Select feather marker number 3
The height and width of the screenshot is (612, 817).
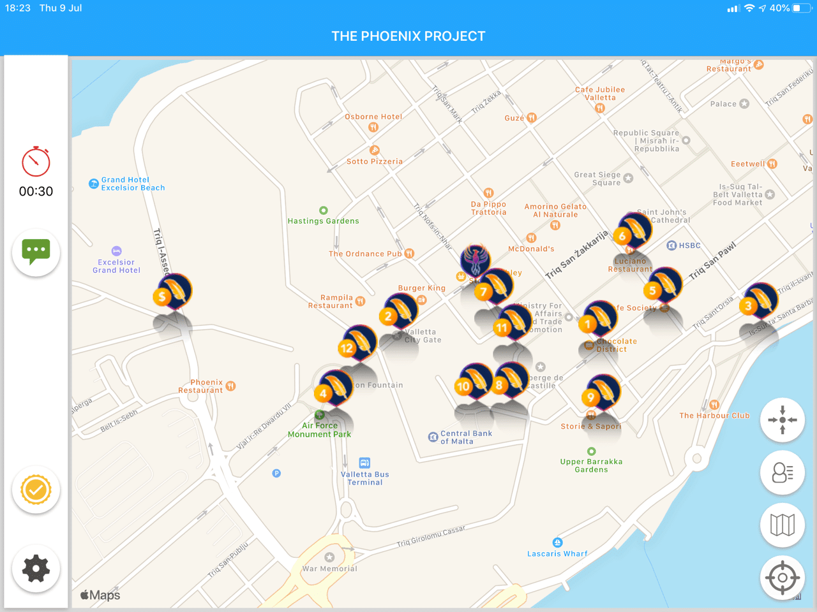click(760, 301)
